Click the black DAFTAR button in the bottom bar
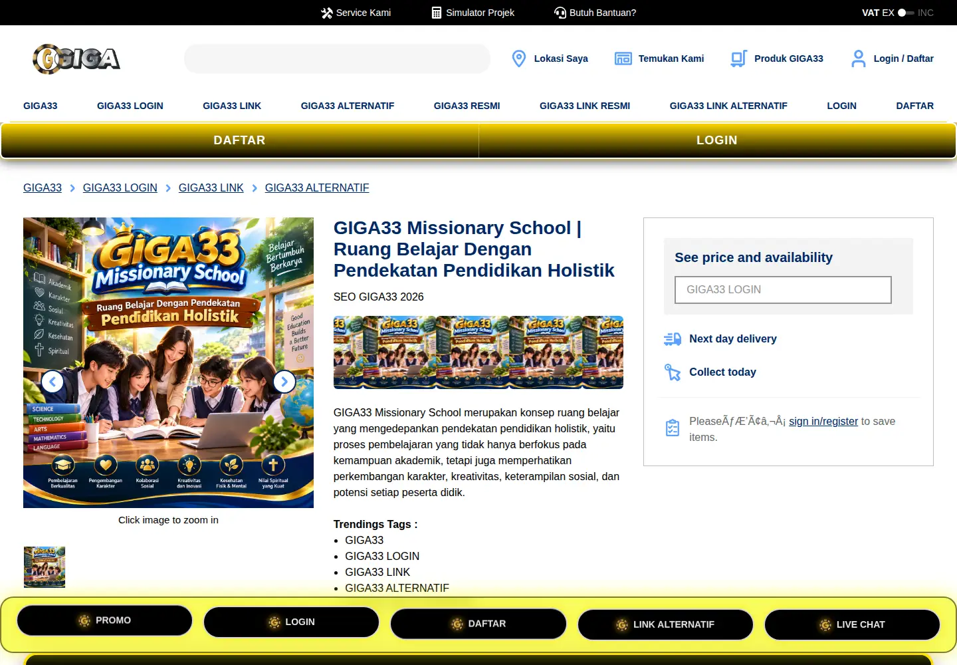The image size is (957, 665). tap(478, 624)
